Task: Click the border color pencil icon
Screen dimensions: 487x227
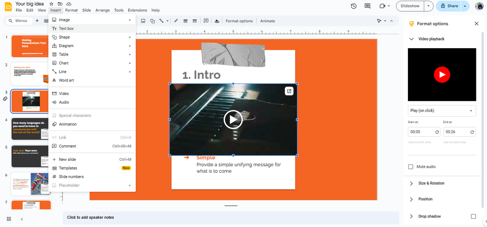Action: coord(176,21)
